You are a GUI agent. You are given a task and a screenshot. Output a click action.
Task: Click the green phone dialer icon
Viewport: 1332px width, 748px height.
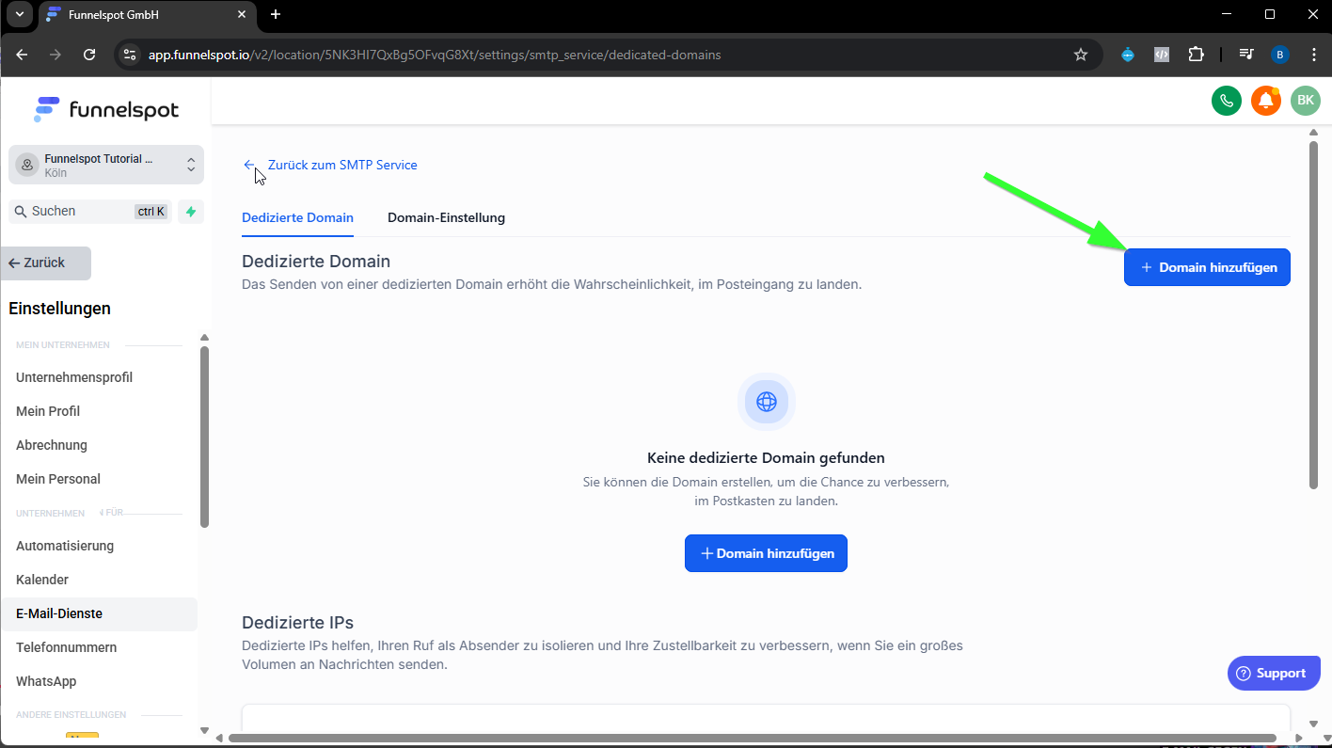[x=1227, y=101]
